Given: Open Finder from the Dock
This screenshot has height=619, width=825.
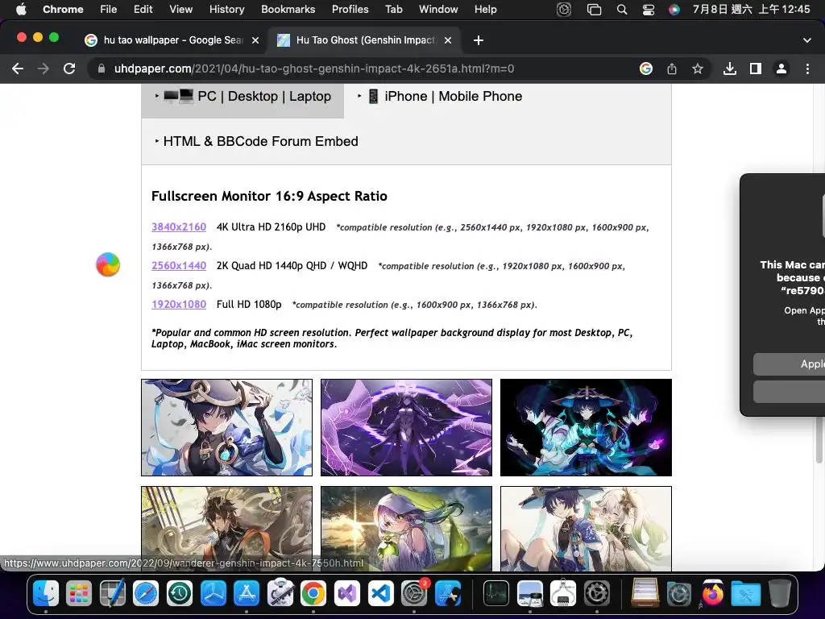Looking at the screenshot, I should 46,593.
